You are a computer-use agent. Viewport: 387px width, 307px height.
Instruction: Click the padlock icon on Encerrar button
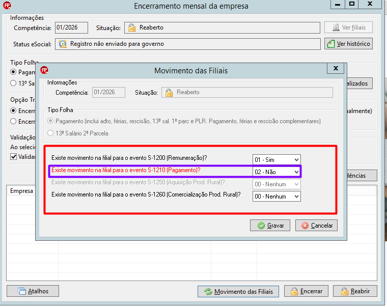point(294,291)
